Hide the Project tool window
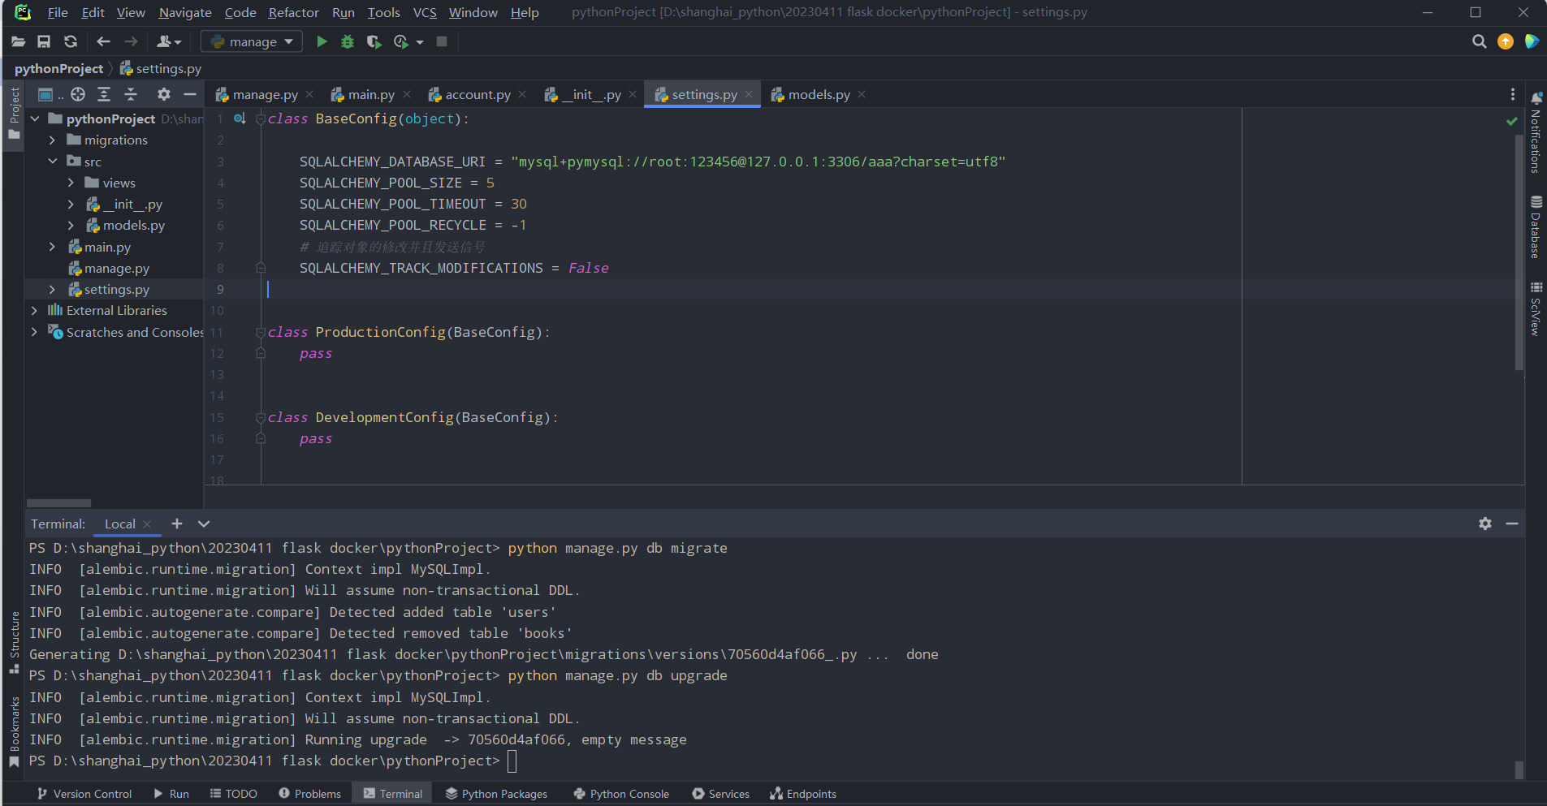 (x=190, y=94)
